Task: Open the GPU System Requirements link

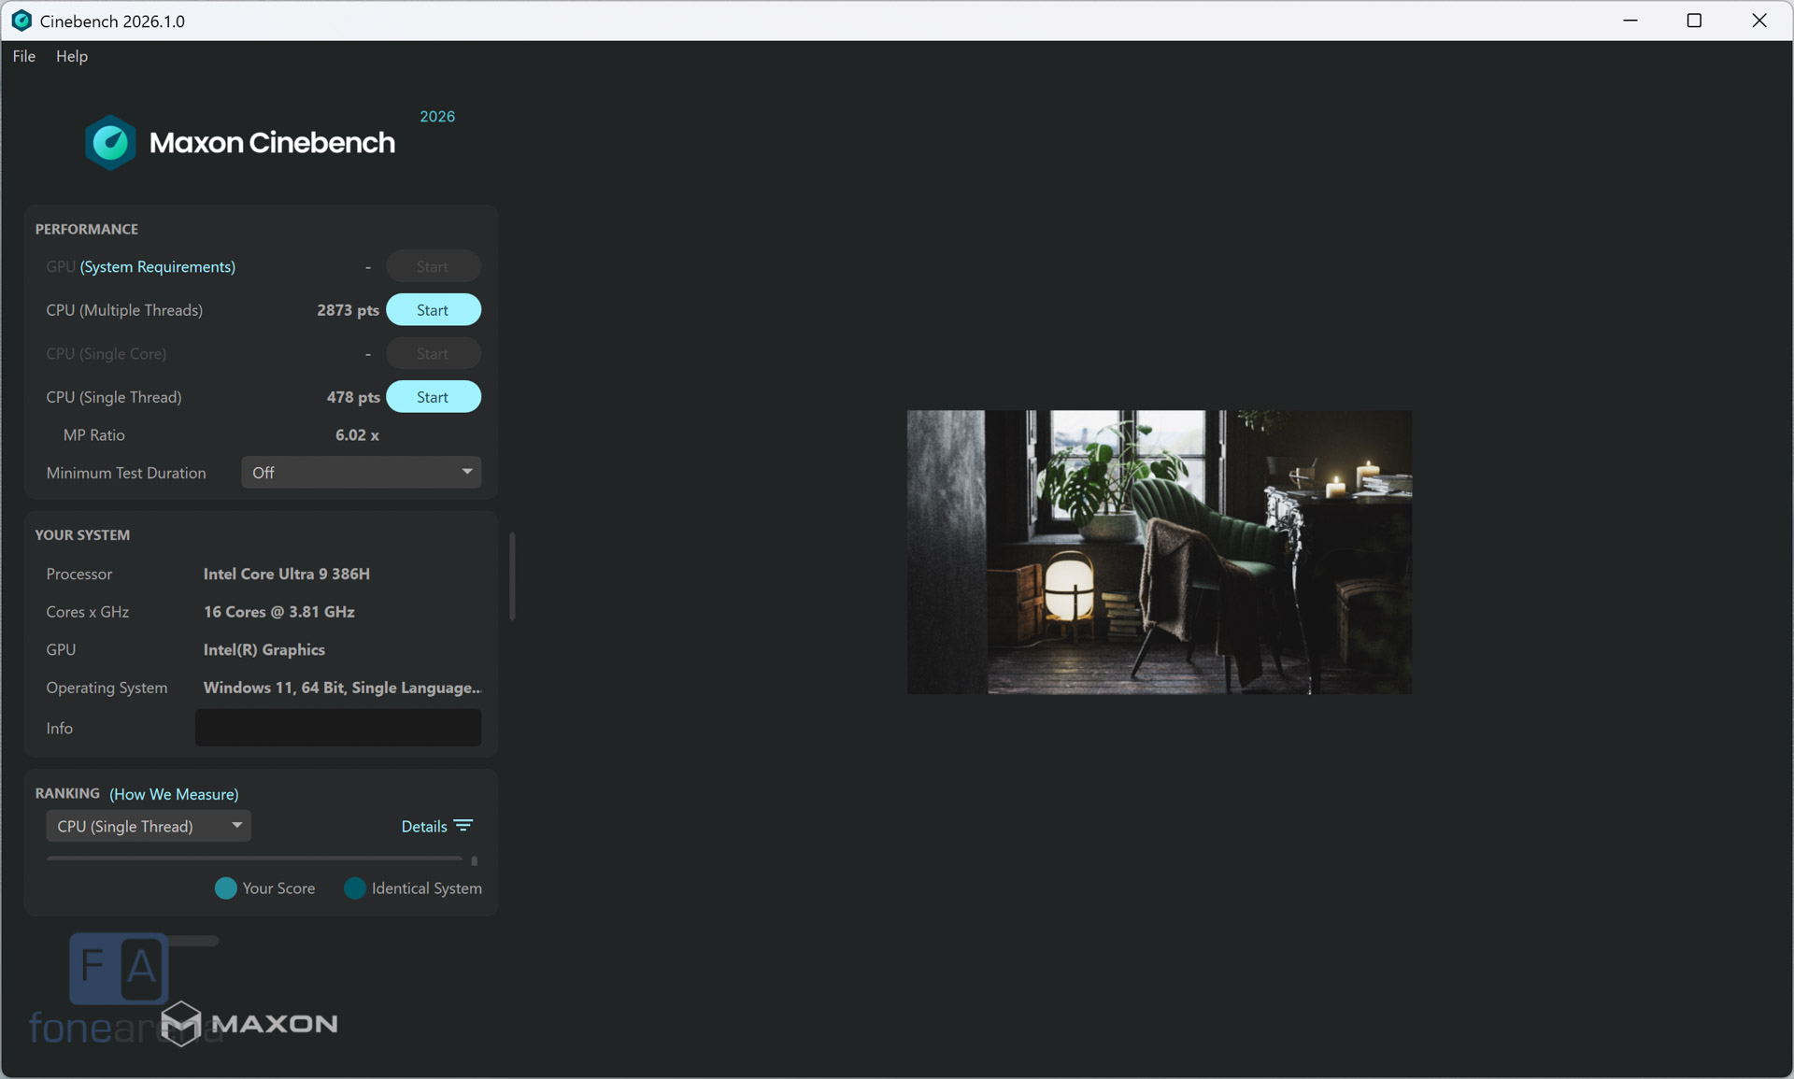Action: click(x=158, y=267)
